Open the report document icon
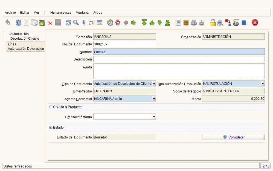This screenshot has height=171, width=273. (x=178, y=23)
